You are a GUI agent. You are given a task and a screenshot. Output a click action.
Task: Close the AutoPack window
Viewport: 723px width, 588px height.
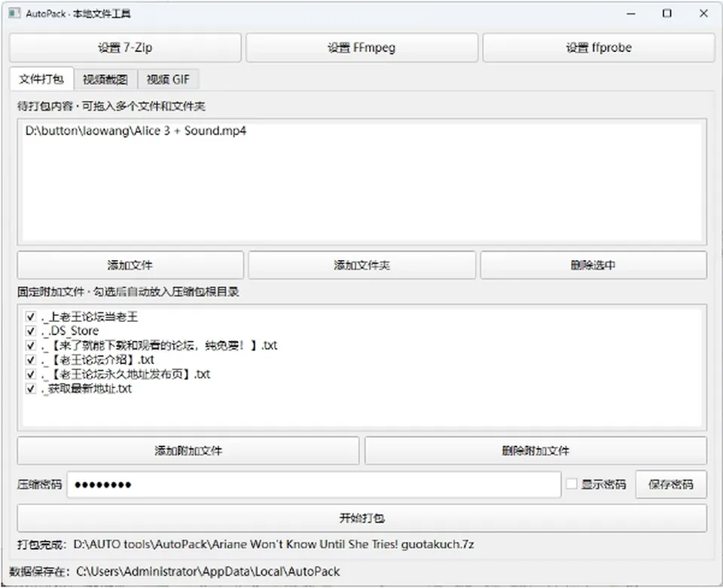click(x=703, y=14)
